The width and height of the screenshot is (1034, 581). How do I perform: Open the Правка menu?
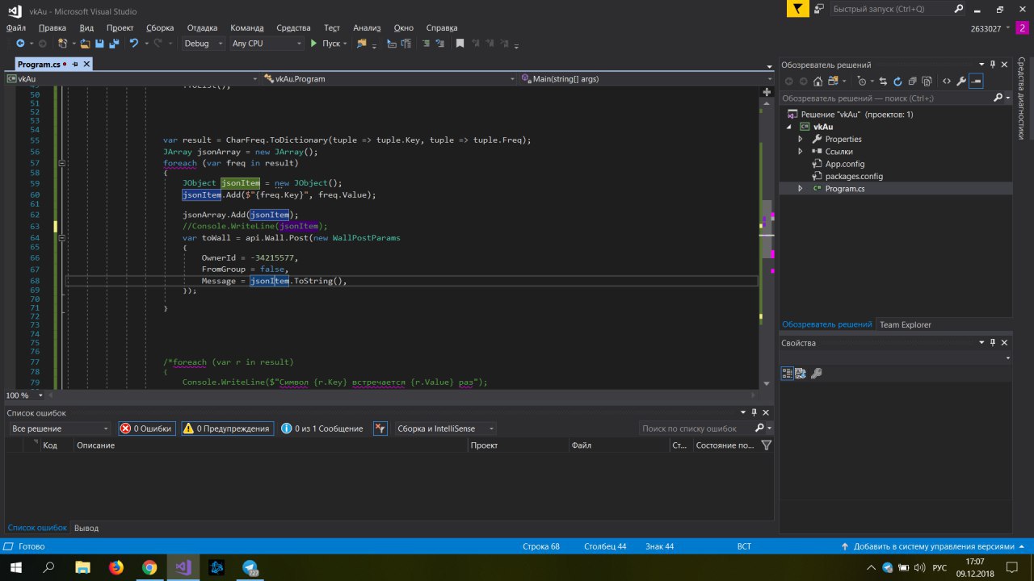[52, 27]
